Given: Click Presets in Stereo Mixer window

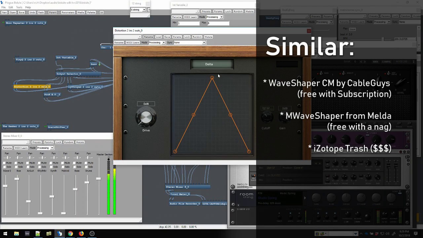Looking at the screenshot, I should pyautogui.click(x=37, y=142).
